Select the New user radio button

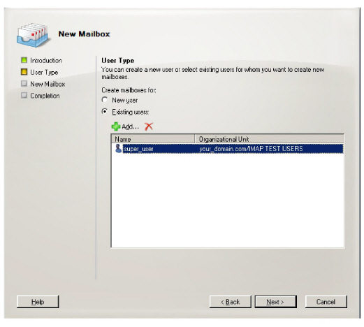coord(105,100)
